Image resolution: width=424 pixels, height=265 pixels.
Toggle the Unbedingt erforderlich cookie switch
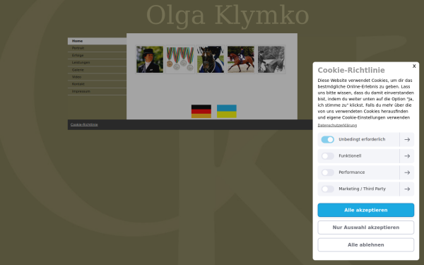(327, 139)
